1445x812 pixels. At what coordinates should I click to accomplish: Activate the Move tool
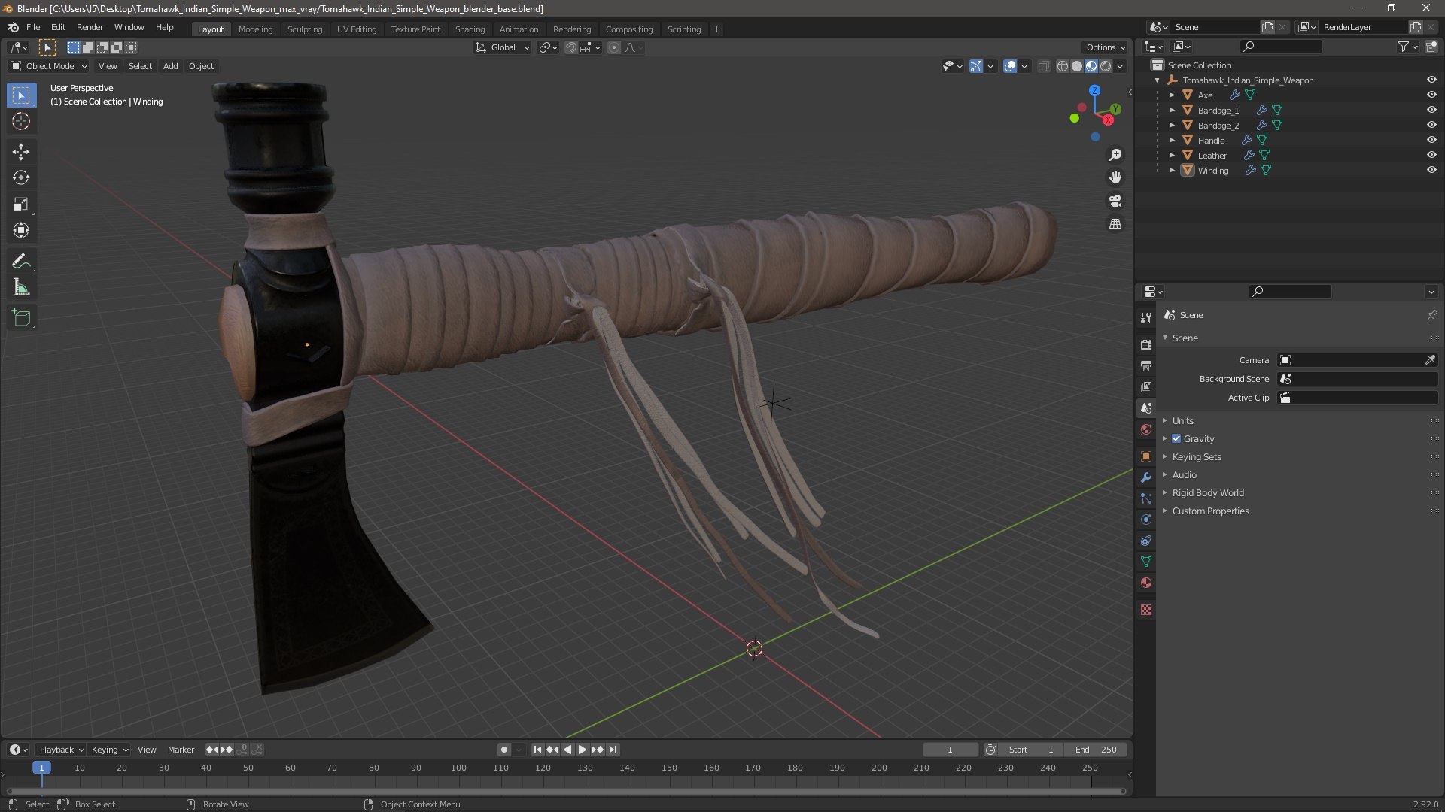21,152
